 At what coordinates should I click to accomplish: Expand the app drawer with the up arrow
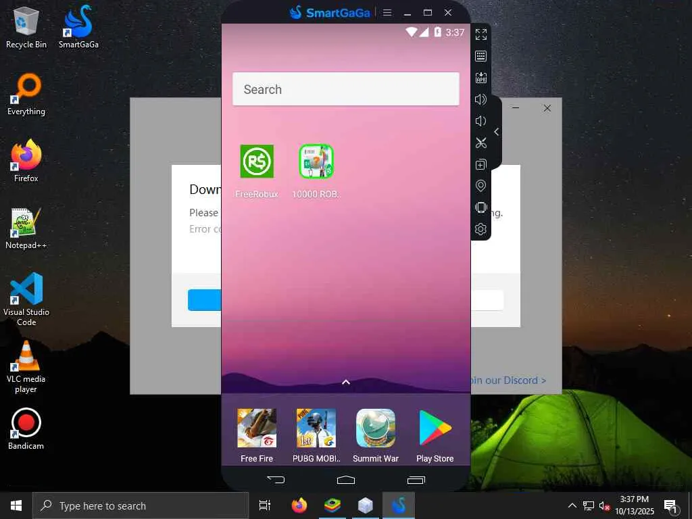click(346, 382)
